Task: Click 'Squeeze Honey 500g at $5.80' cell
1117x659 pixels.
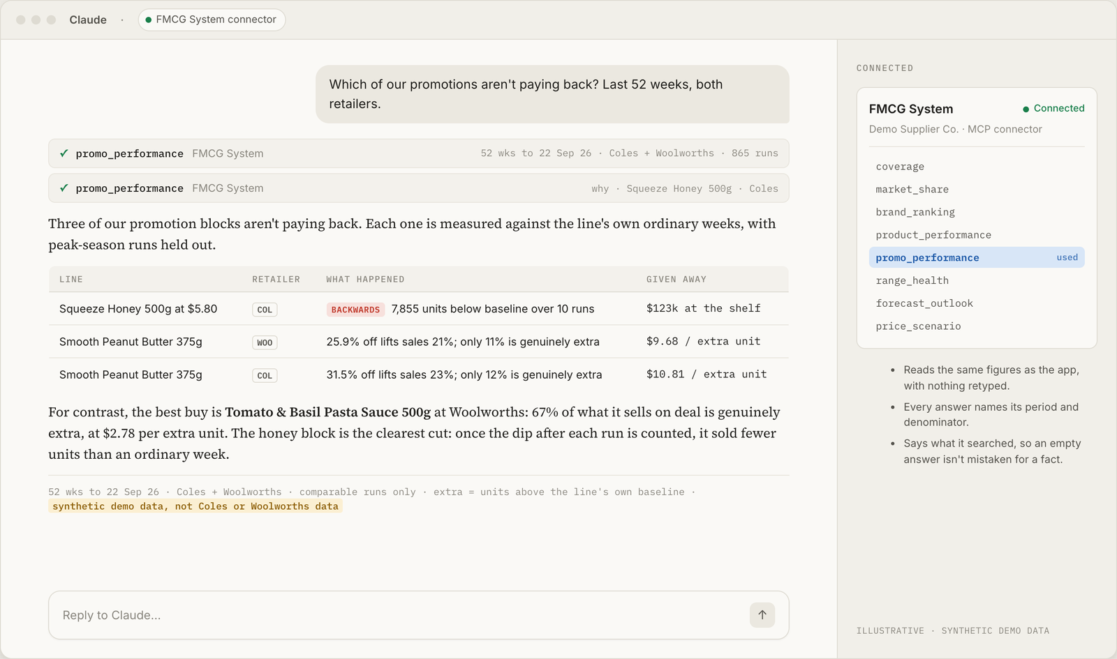Action: (138, 308)
